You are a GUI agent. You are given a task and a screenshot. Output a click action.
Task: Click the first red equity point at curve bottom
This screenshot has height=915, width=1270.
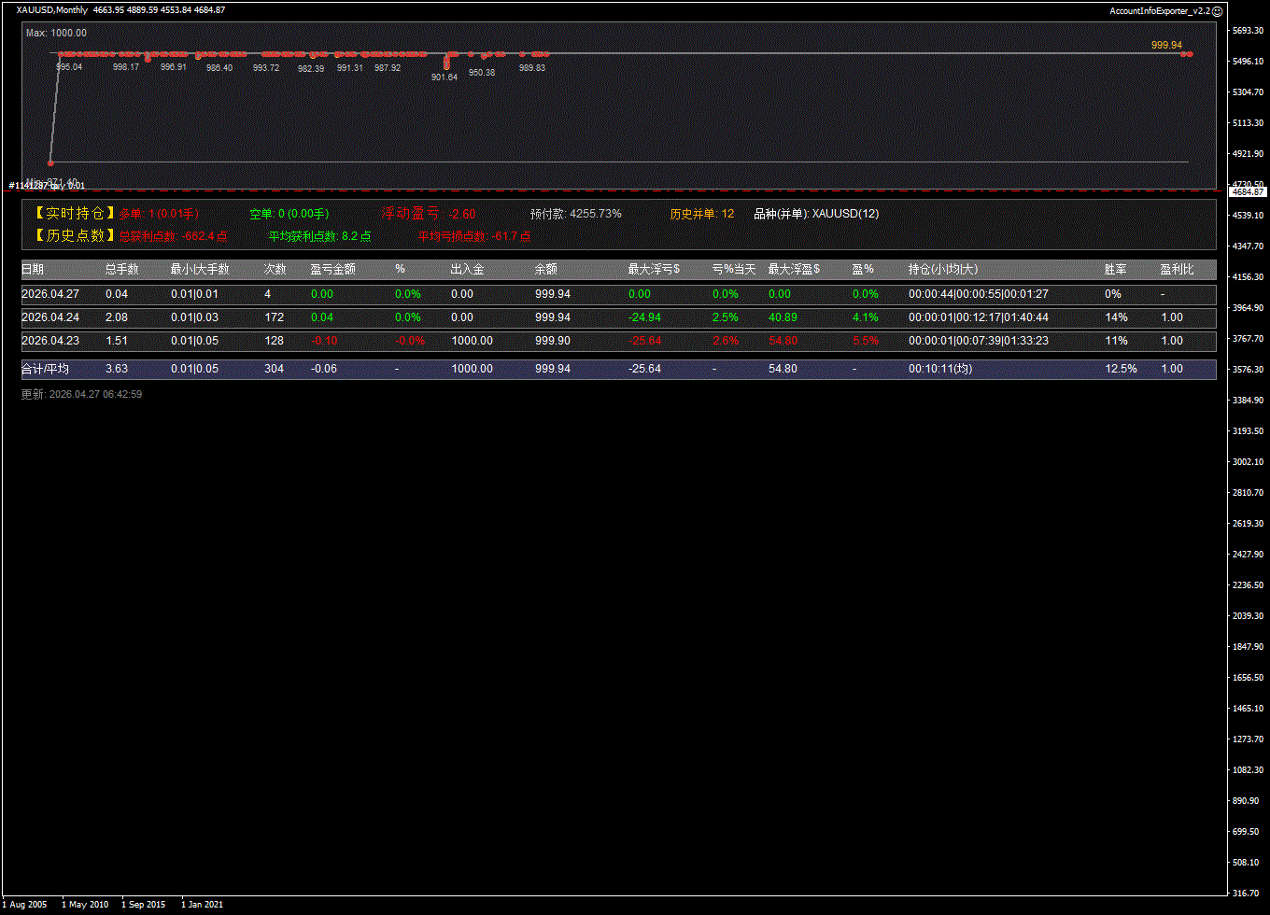pos(50,163)
